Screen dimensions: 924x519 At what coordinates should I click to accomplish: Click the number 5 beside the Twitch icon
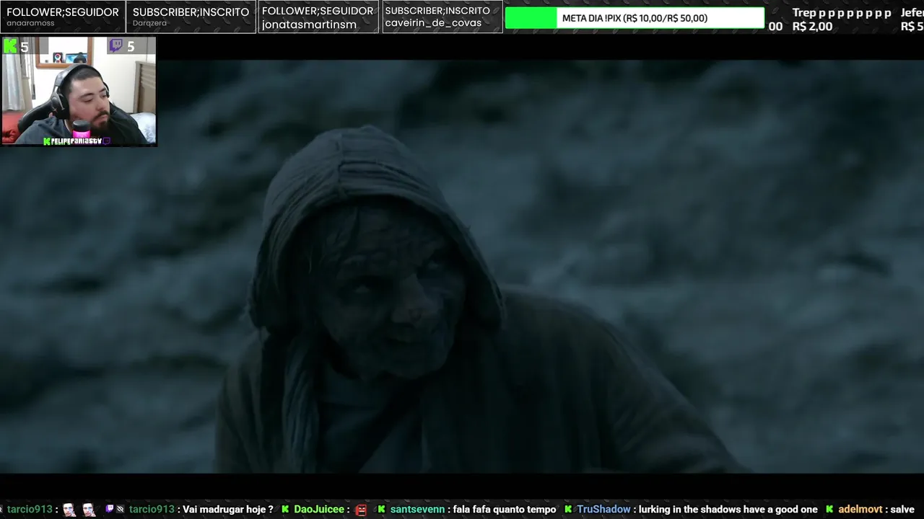coord(131,47)
